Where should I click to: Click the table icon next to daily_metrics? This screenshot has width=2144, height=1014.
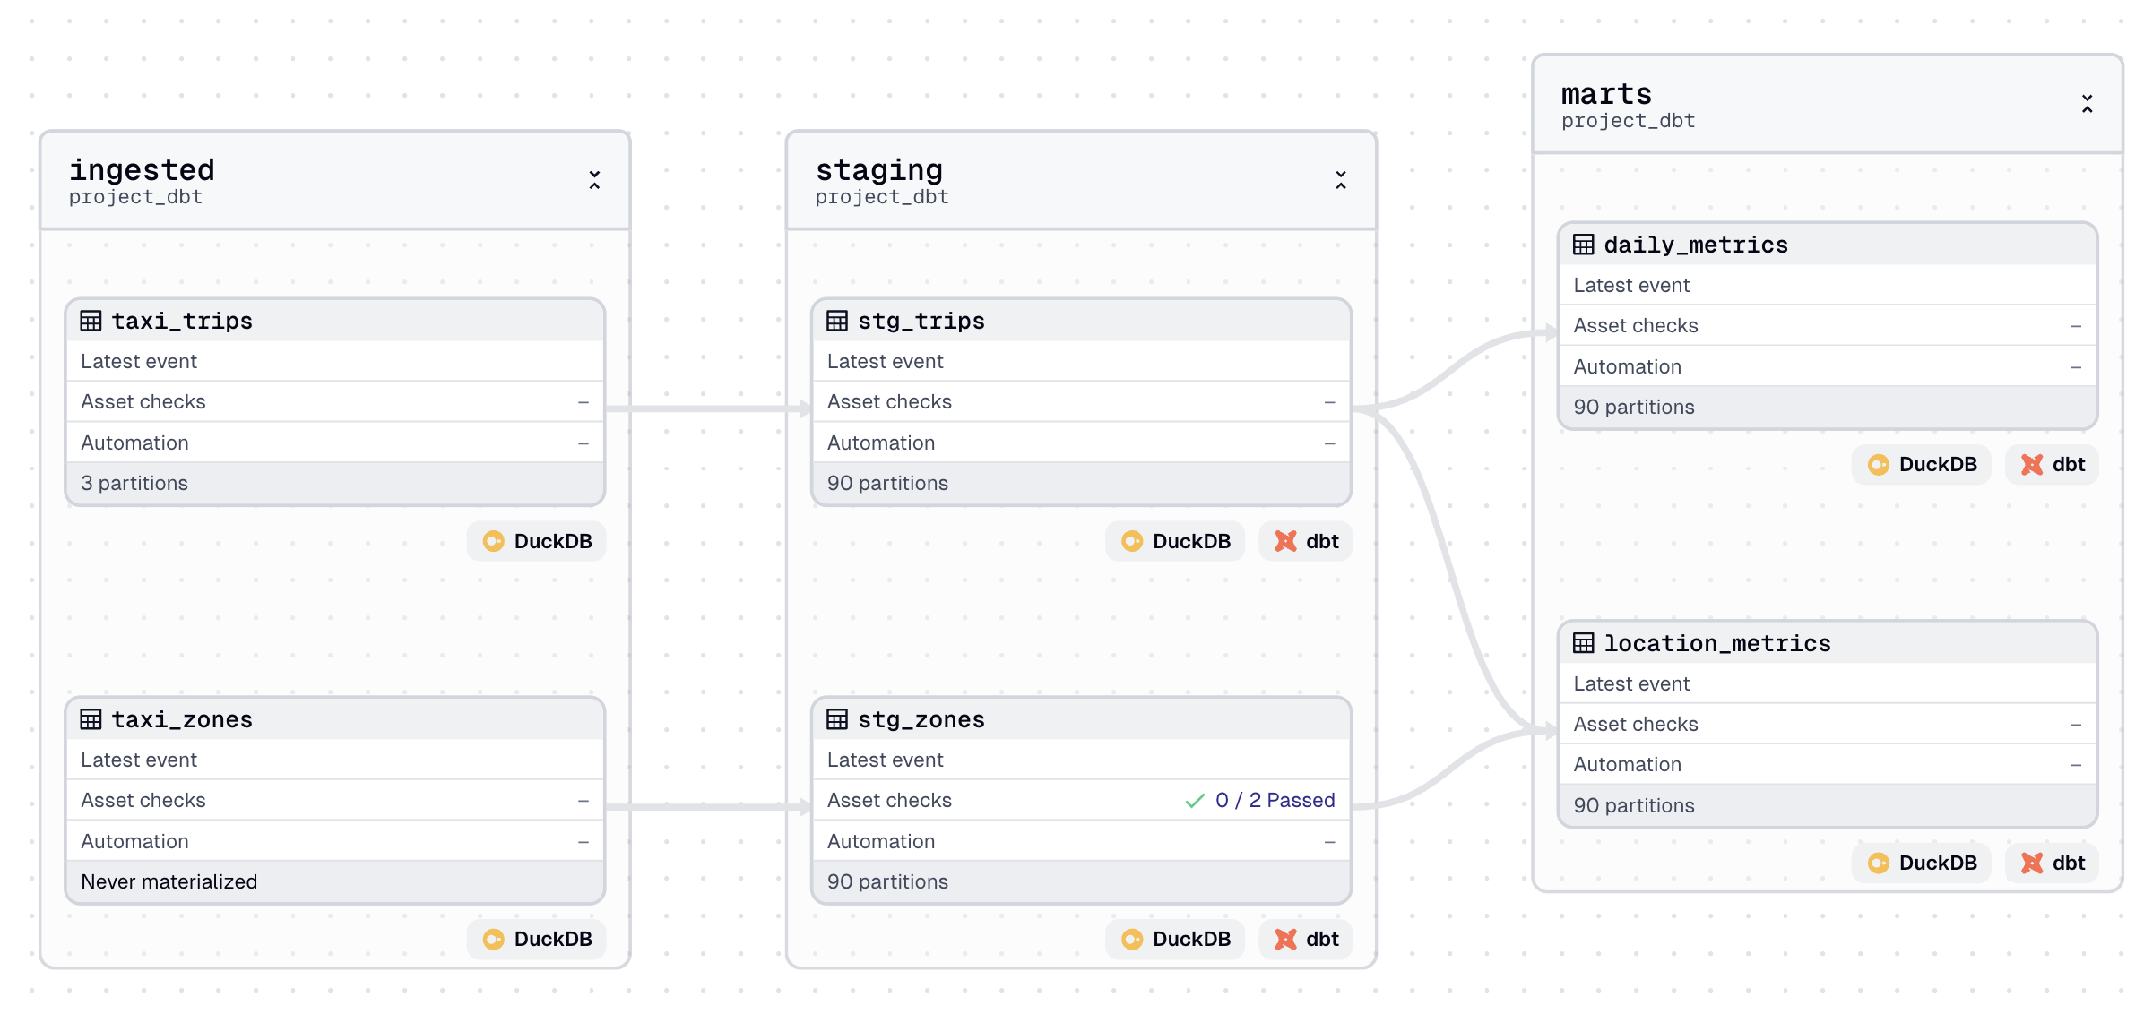pyautogui.click(x=1583, y=245)
